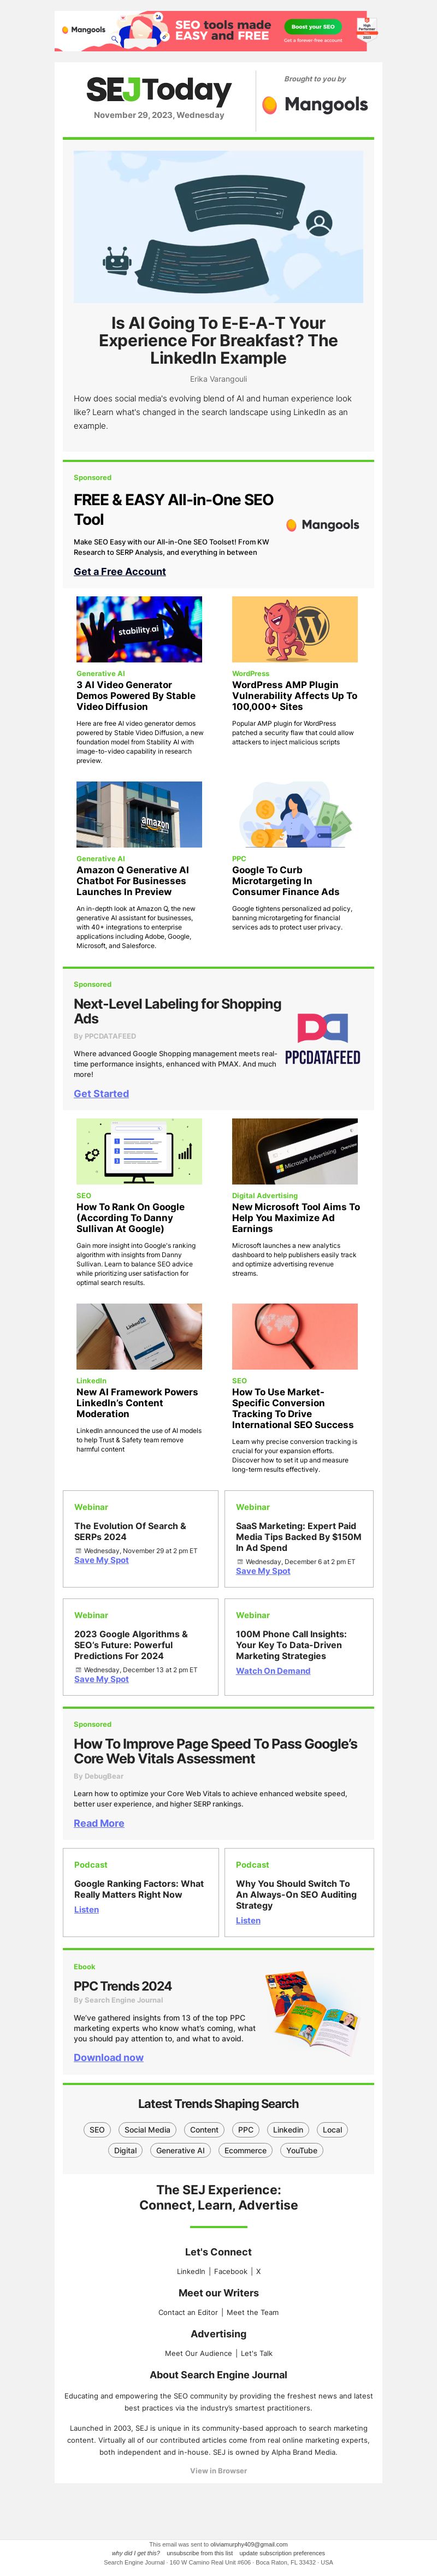Click the Get a Free Account link

pos(120,572)
